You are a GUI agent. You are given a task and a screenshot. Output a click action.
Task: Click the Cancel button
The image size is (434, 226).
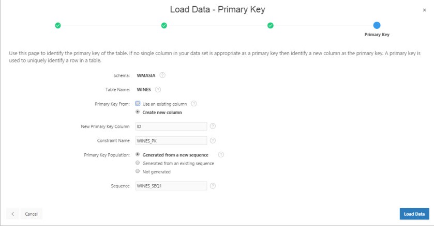click(x=31, y=214)
